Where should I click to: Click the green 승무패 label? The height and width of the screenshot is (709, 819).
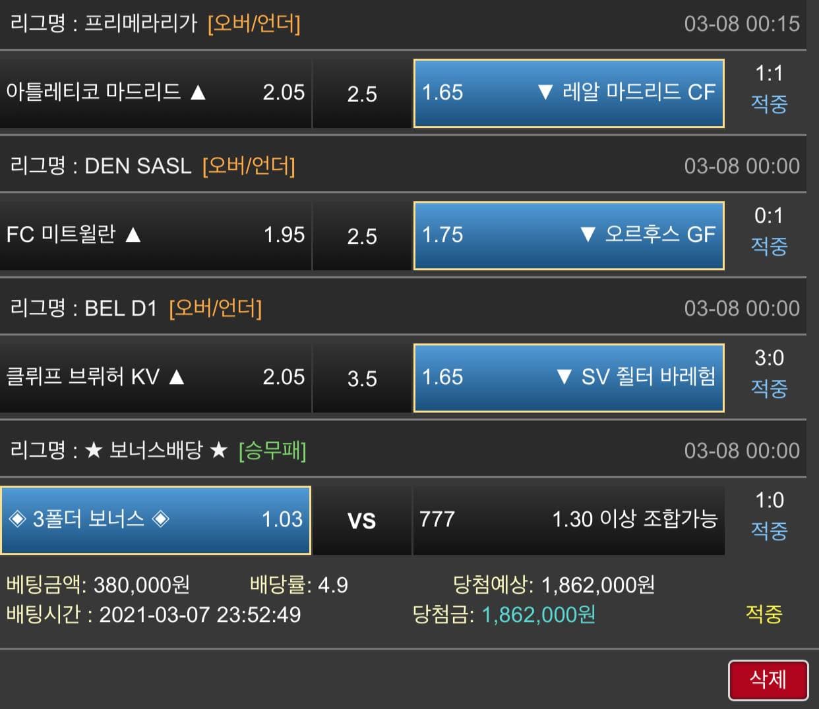[272, 451]
